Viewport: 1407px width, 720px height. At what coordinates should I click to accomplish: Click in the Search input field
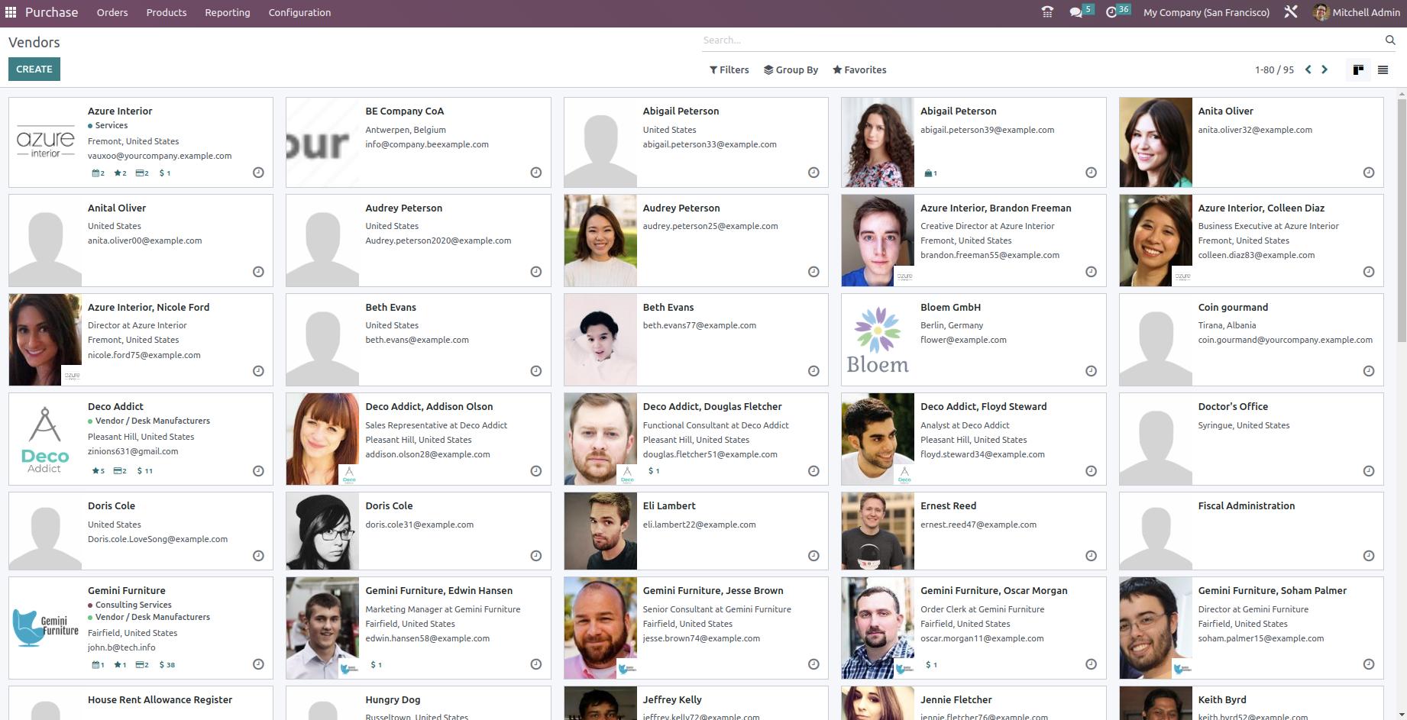click(x=1039, y=40)
